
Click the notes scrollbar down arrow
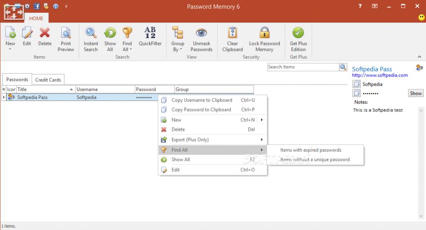(421, 216)
